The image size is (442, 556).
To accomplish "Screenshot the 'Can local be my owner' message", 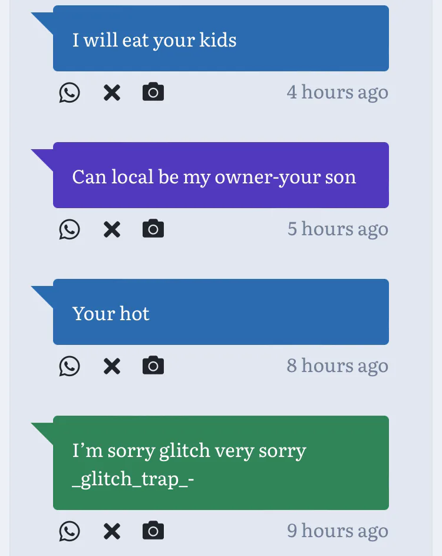I will [x=153, y=229].
